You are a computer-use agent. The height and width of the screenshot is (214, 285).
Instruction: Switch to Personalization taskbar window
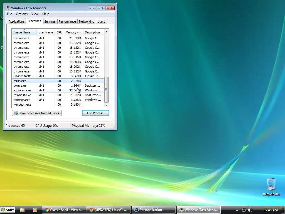click(154, 210)
